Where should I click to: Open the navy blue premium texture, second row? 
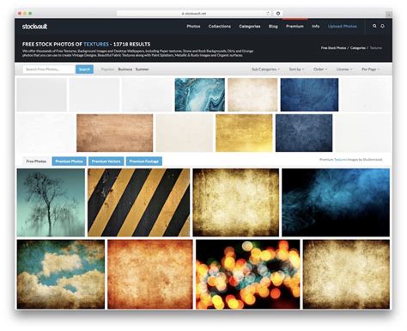tap(304, 133)
